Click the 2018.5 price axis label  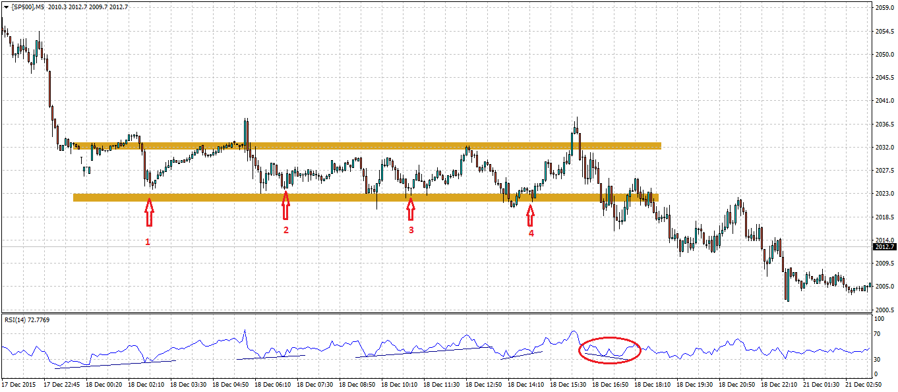[883, 217]
